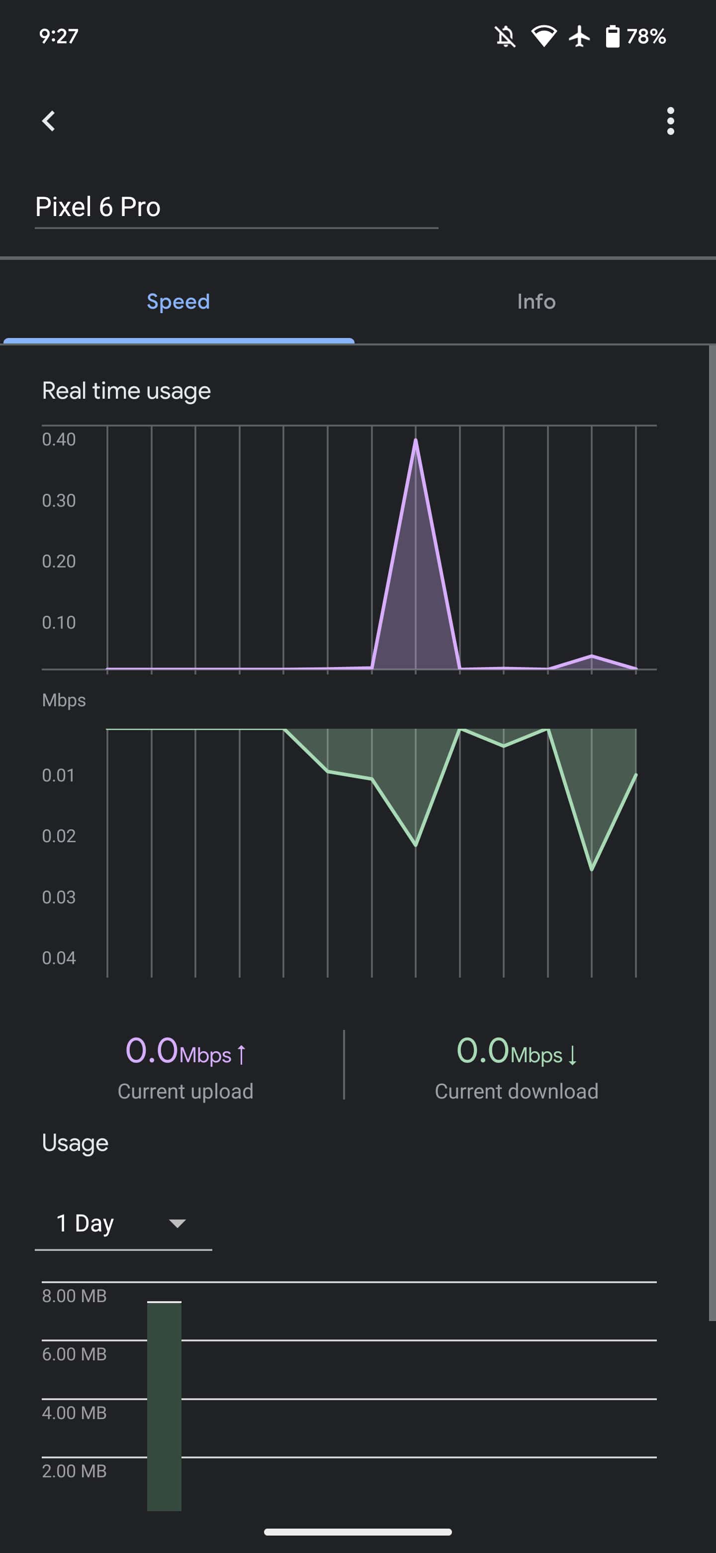Viewport: 716px width, 1553px height.
Task: Tap the Current upload speed readout
Action: coord(185,1064)
